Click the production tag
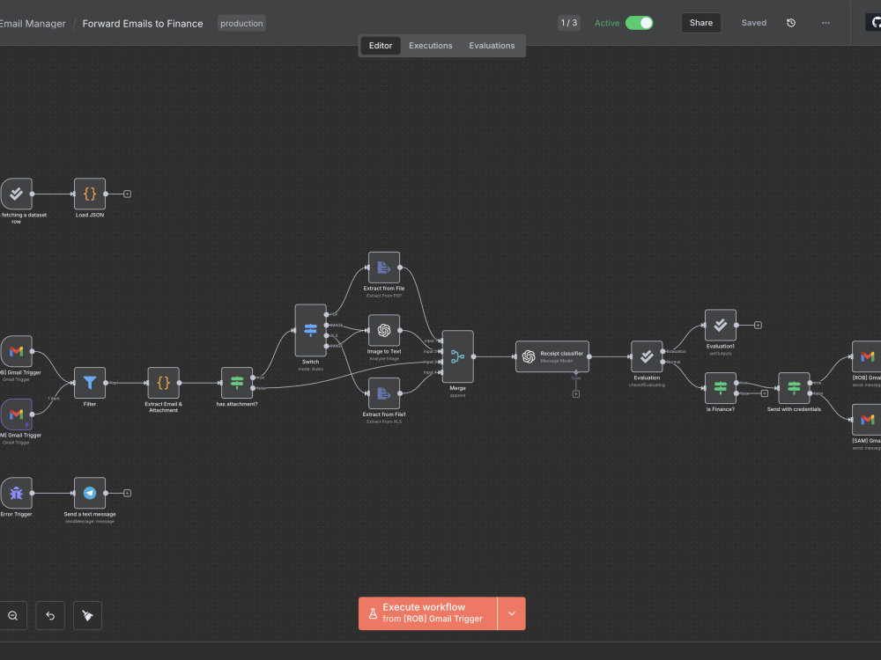 (x=241, y=24)
